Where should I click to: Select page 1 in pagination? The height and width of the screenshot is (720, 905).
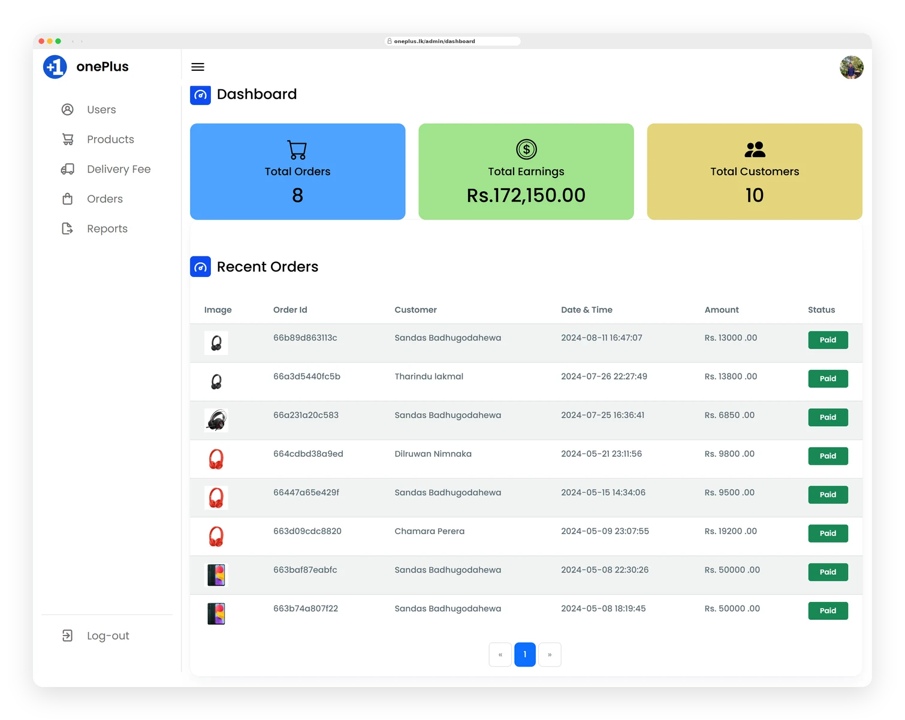(x=525, y=655)
